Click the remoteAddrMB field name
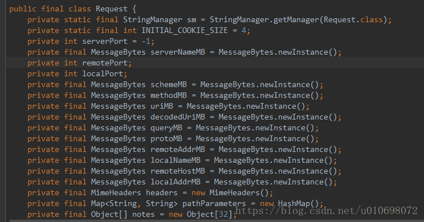The width and height of the screenshot is (424, 222). (x=178, y=149)
